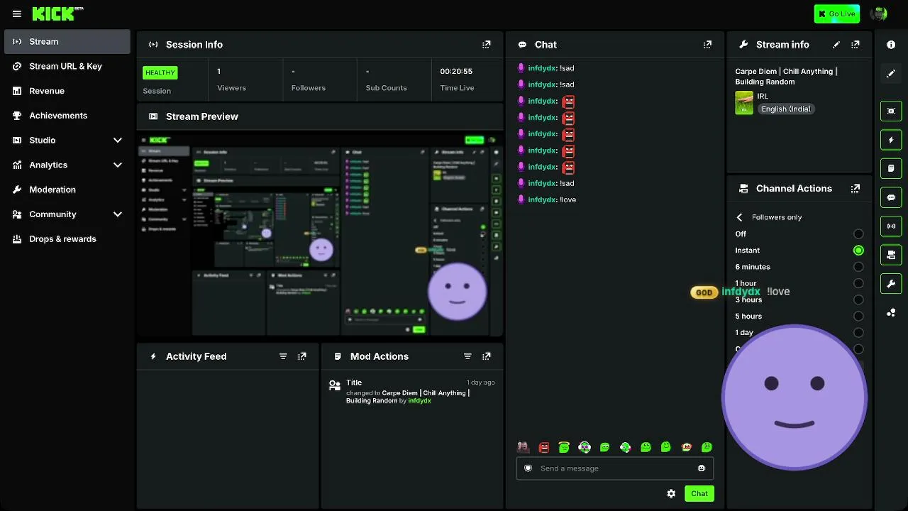Toggle the document mod actions icon in right toolbar
The width and height of the screenshot is (908, 511).
coord(891,169)
